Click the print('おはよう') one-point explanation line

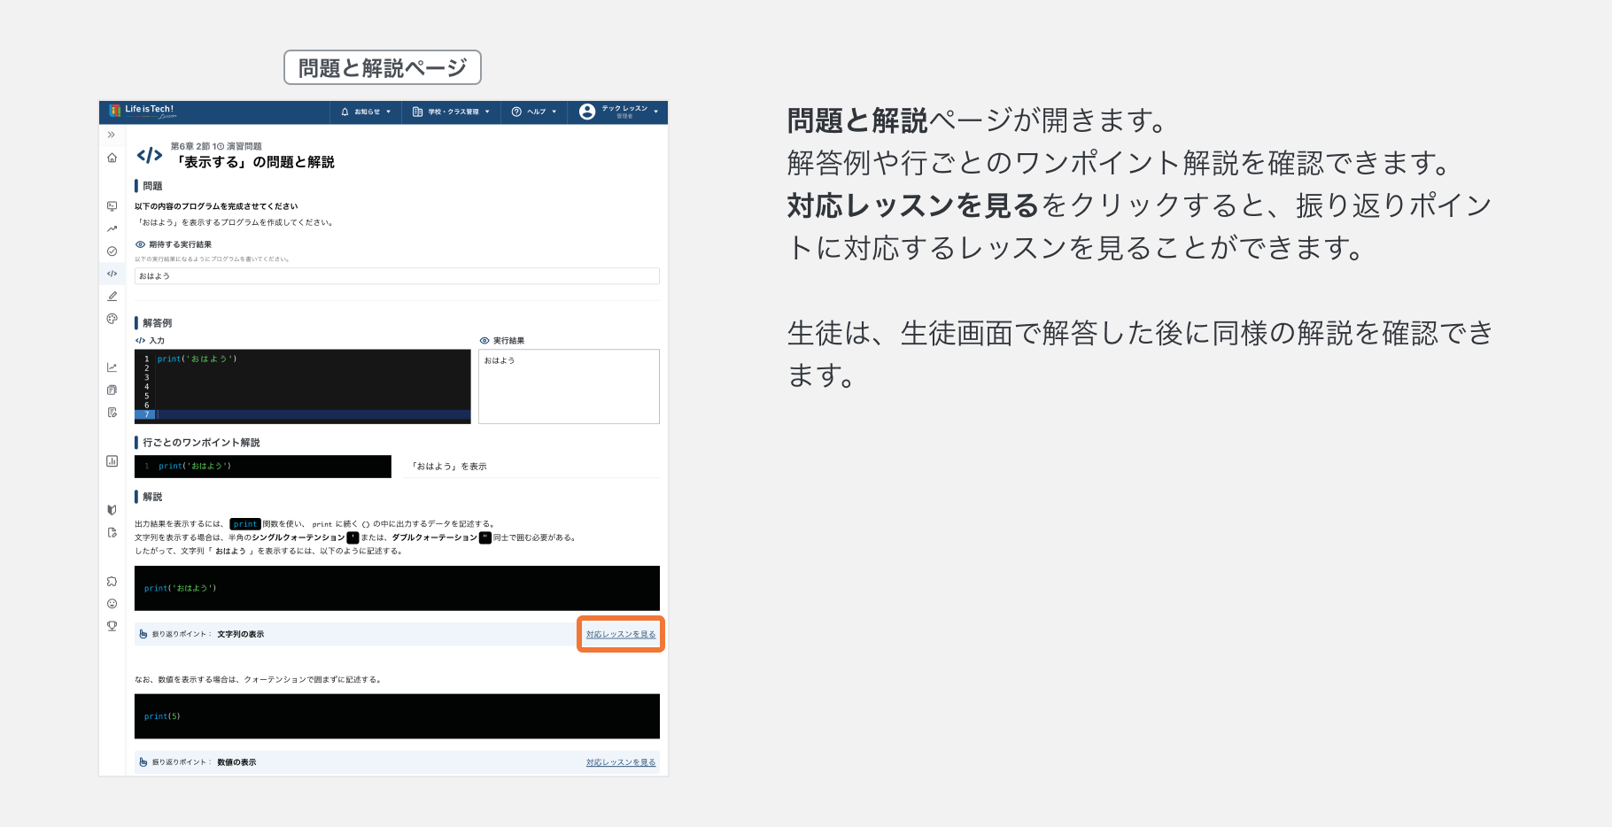tap(263, 467)
